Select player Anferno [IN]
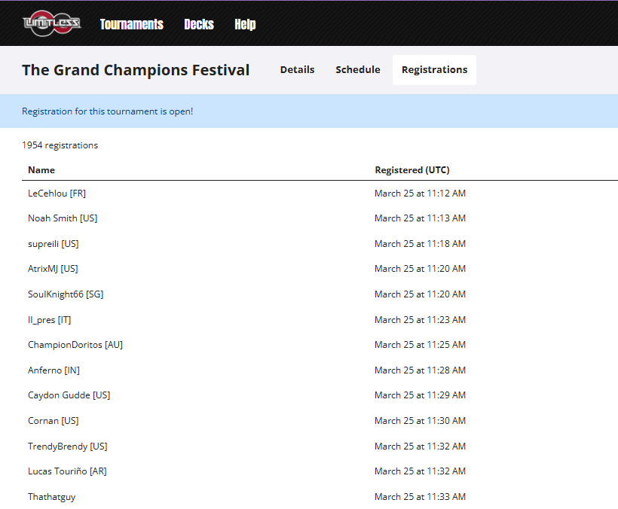The image size is (618, 509). tap(54, 370)
